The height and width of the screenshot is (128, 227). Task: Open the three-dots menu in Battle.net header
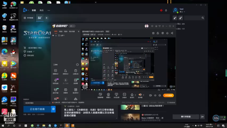[49, 10]
